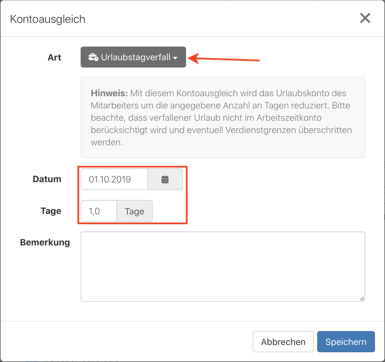385x362 pixels.
Task: Click the Tage field label
Action: point(51,211)
